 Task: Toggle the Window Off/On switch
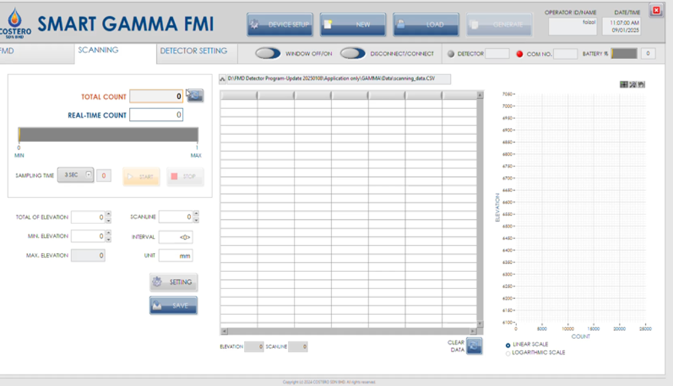pos(268,54)
